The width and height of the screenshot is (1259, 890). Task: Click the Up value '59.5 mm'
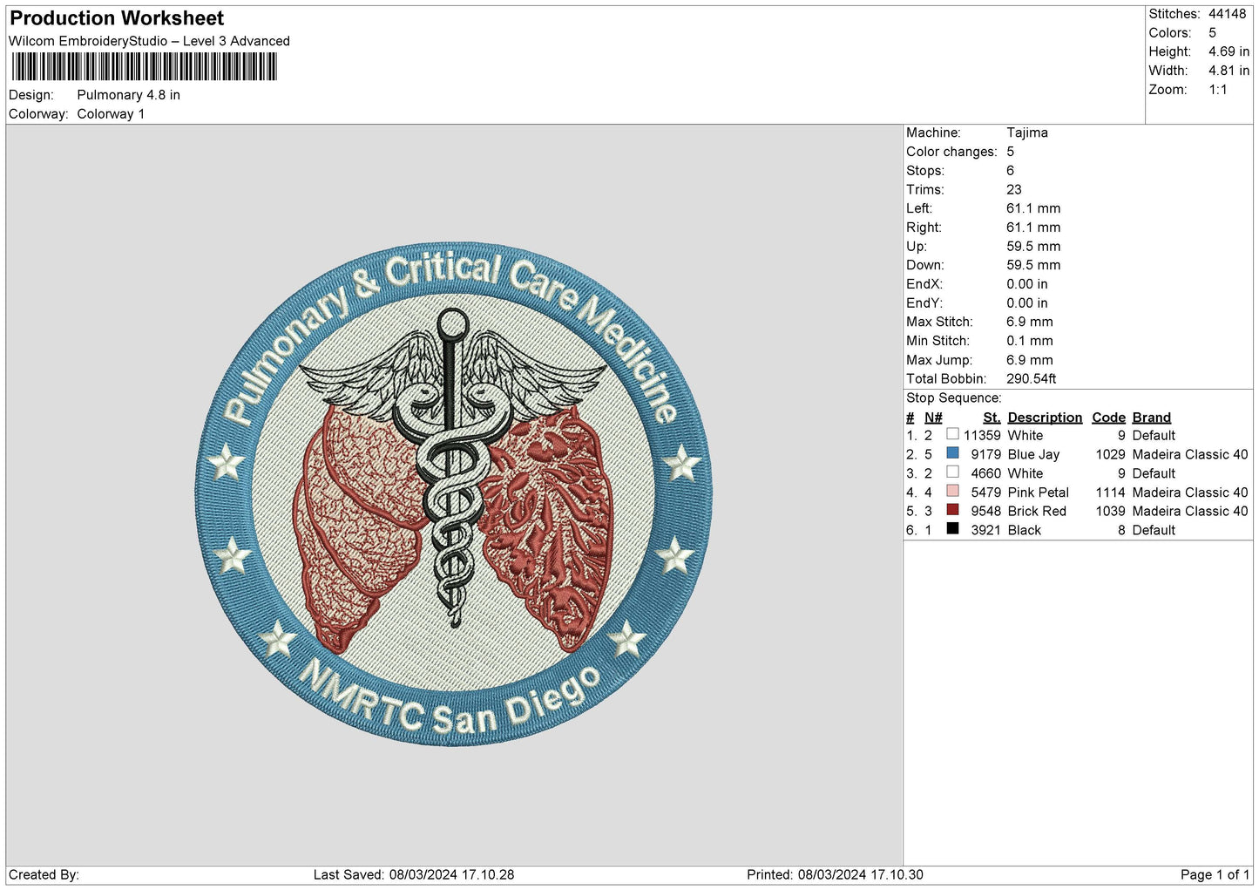pos(1033,247)
